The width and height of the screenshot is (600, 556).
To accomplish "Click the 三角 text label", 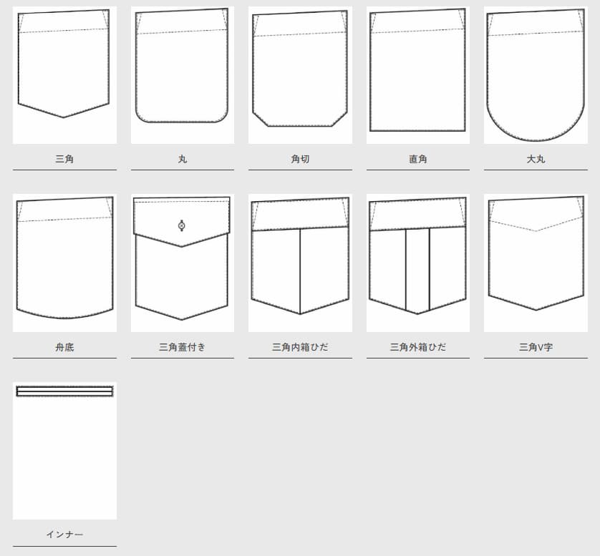I will 64,159.
